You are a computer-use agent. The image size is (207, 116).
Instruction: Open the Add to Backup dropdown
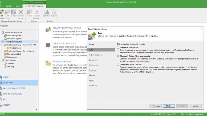(37, 14)
